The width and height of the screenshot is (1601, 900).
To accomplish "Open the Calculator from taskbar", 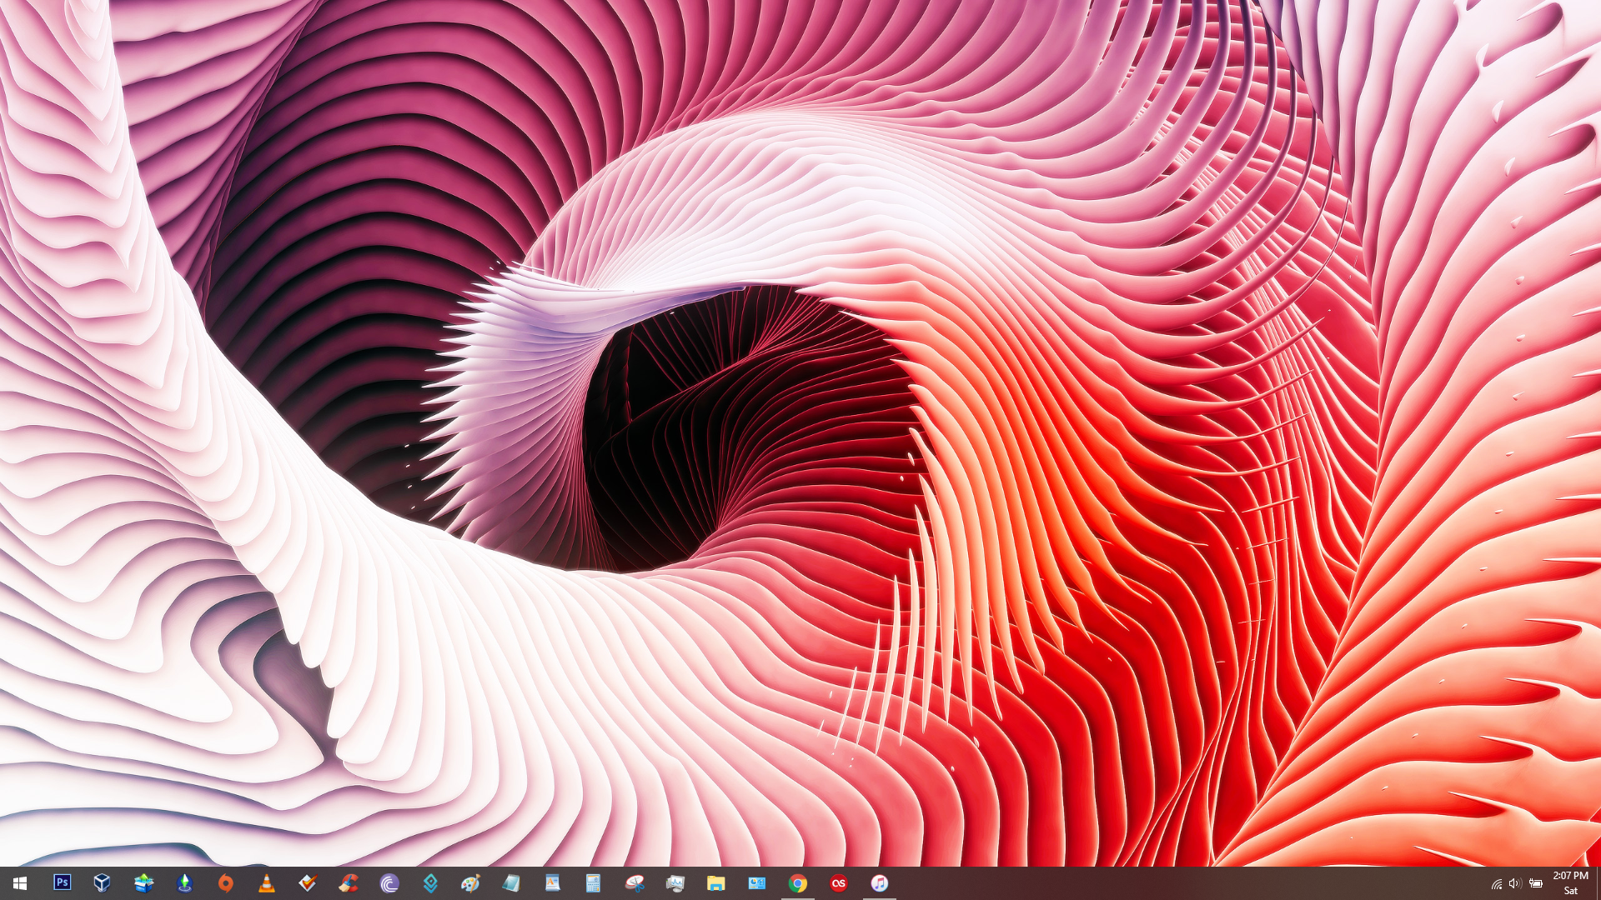I will click(593, 882).
